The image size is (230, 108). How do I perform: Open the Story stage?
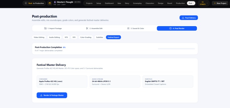127,3
